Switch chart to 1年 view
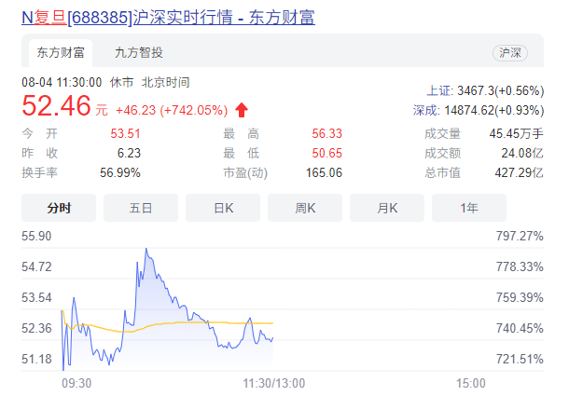The width and height of the screenshot is (569, 396). pyautogui.click(x=469, y=208)
